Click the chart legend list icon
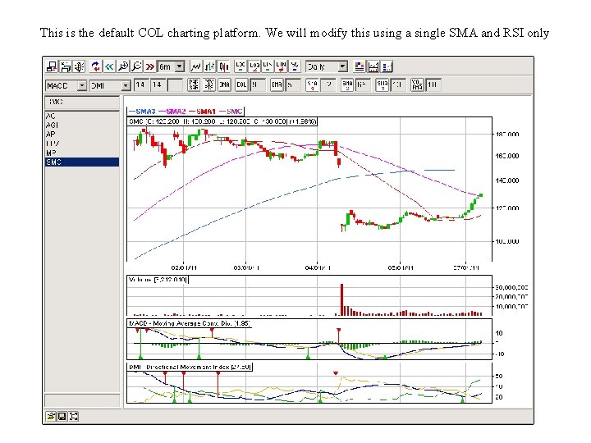The image size is (591, 443). click(387, 66)
